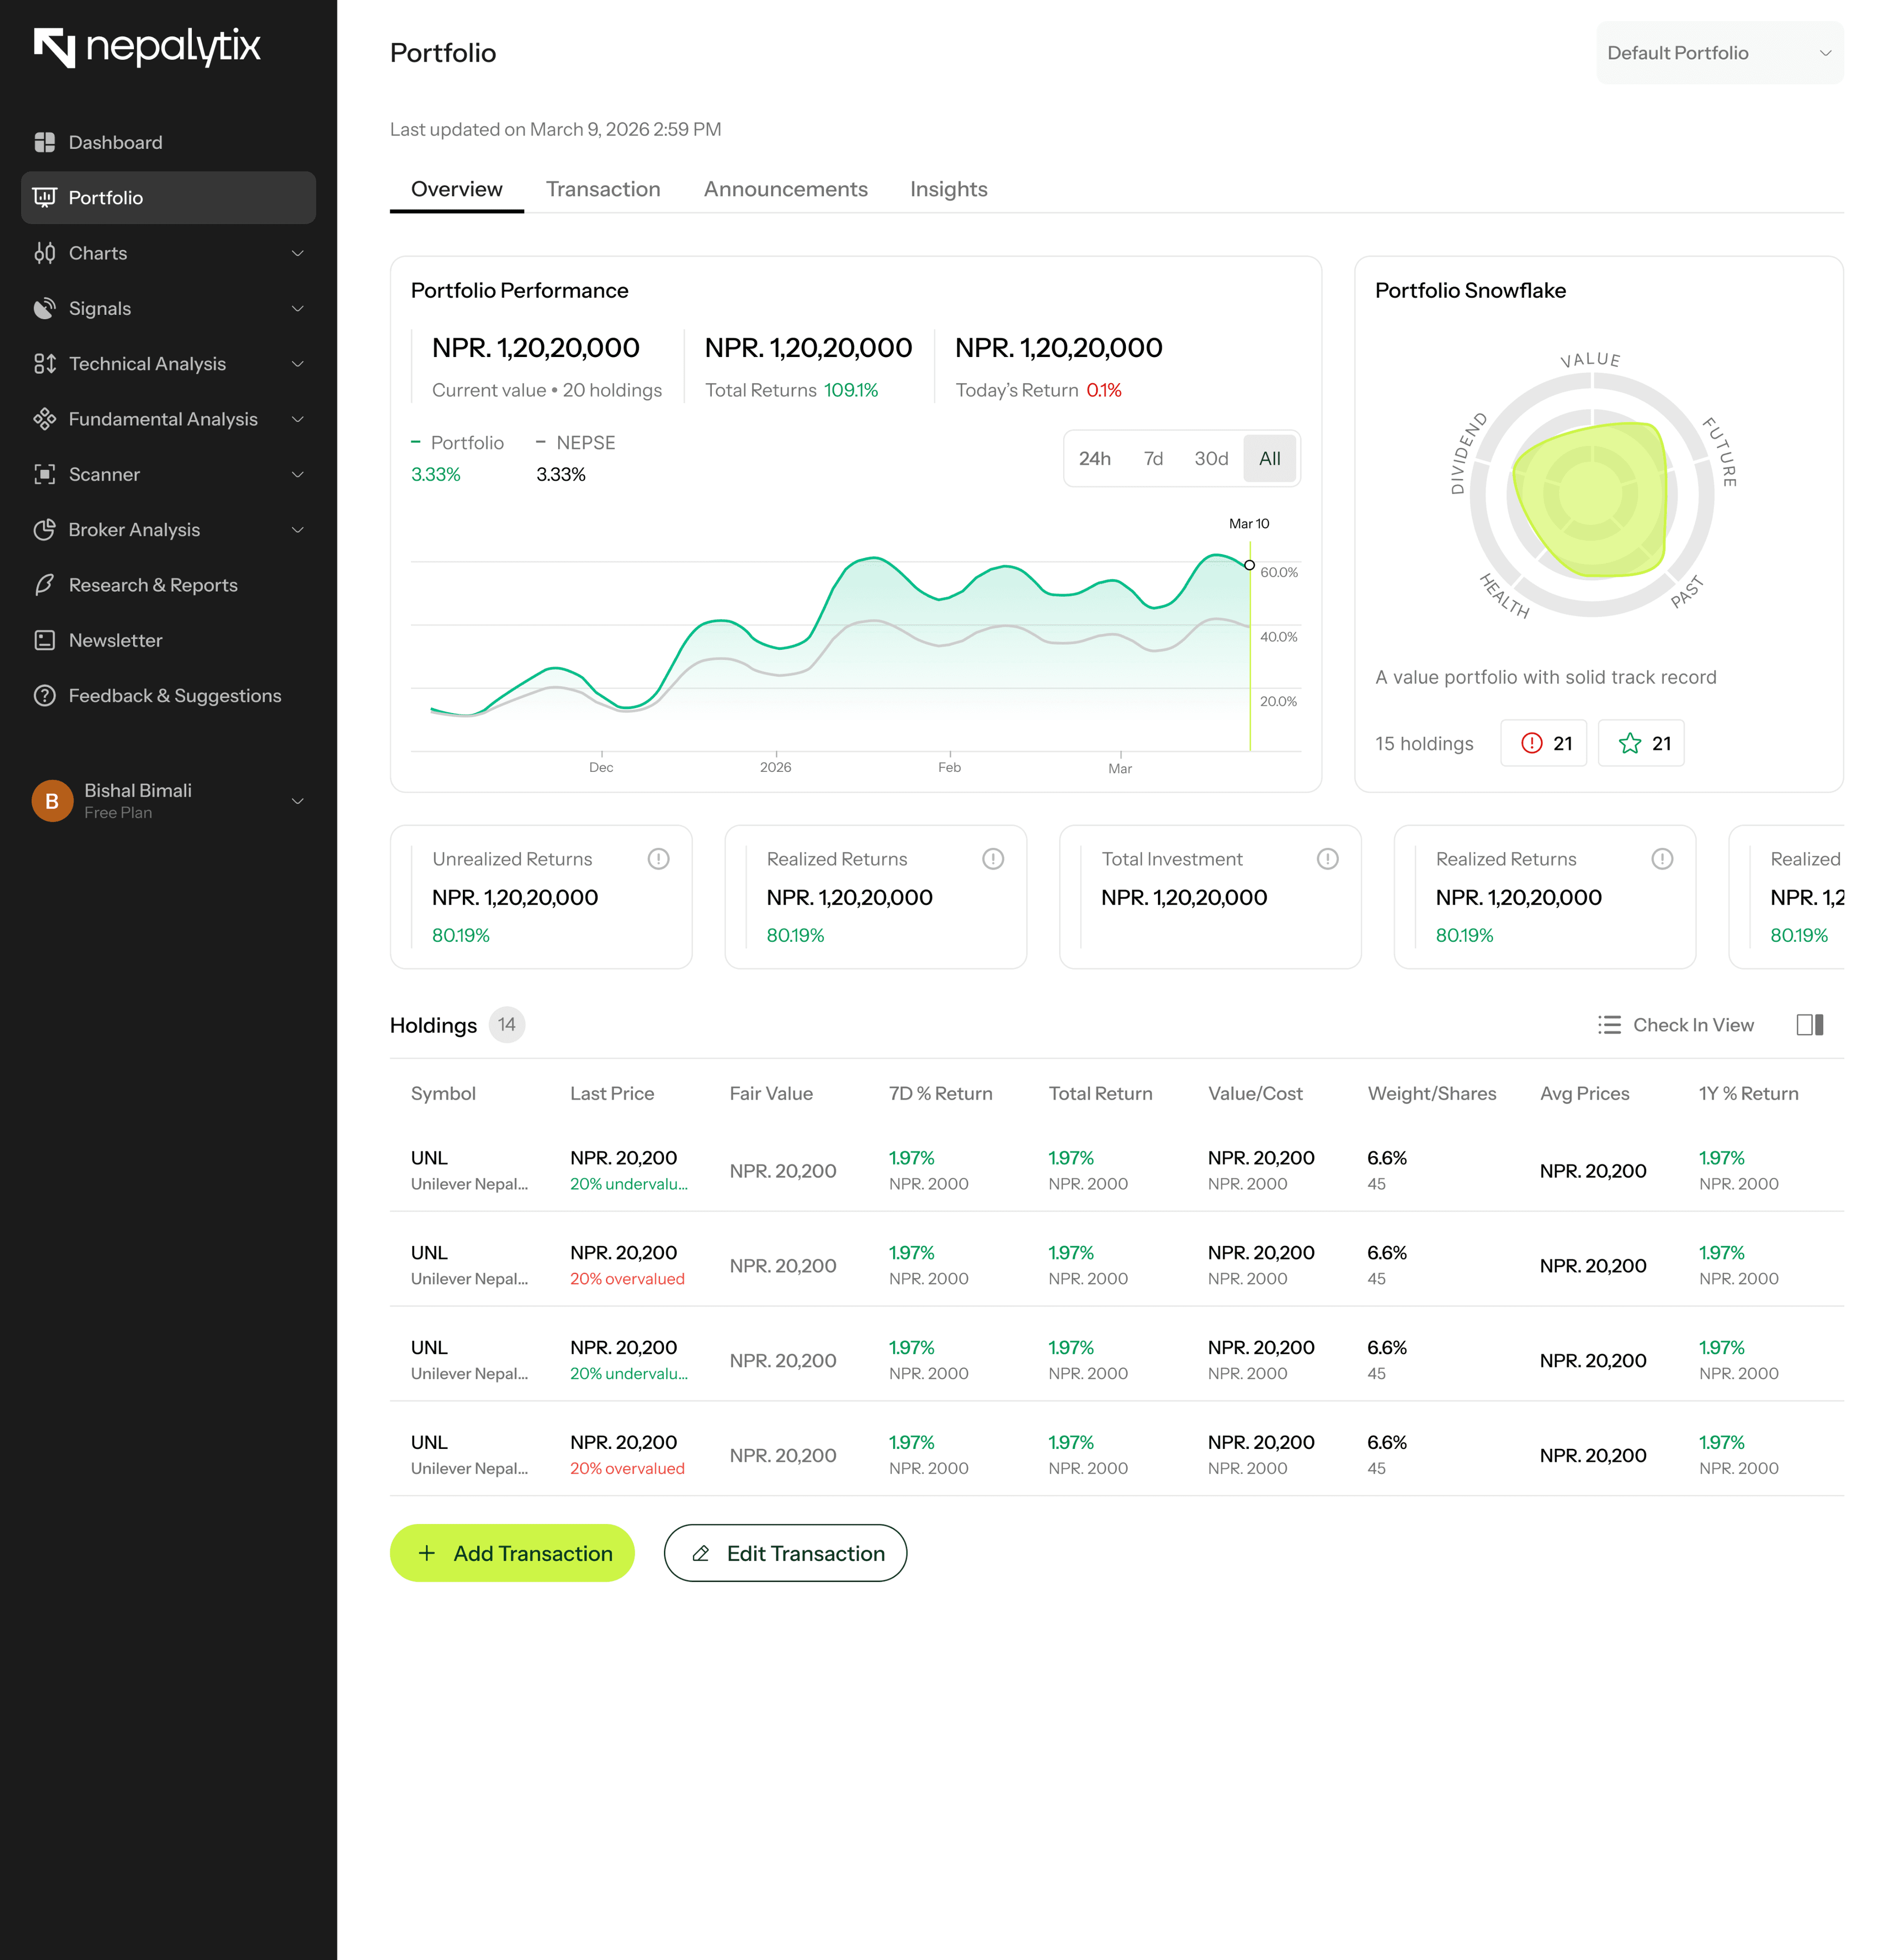This screenshot has height=1960, width=1897.
Task: Click the Research & Reports icon
Action: coord(46,585)
